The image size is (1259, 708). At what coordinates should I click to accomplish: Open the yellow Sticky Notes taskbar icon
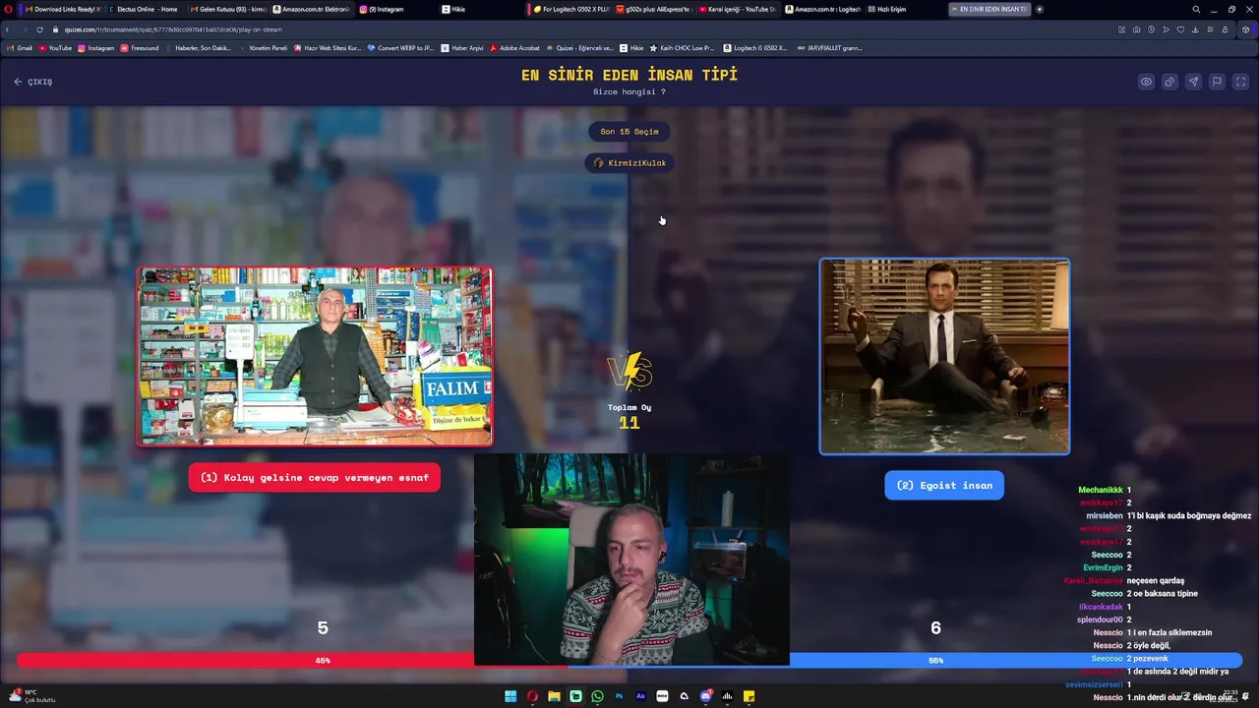point(749,696)
